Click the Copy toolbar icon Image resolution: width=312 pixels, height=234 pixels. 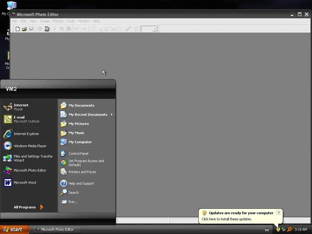coord(62,29)
